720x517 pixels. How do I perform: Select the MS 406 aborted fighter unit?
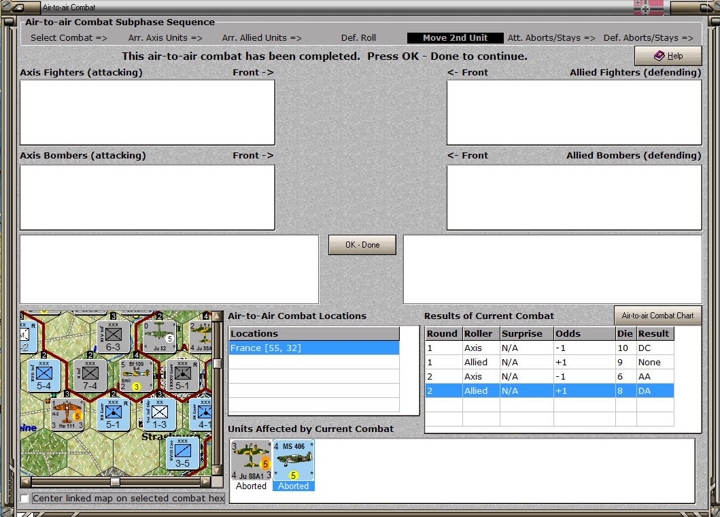294,460
